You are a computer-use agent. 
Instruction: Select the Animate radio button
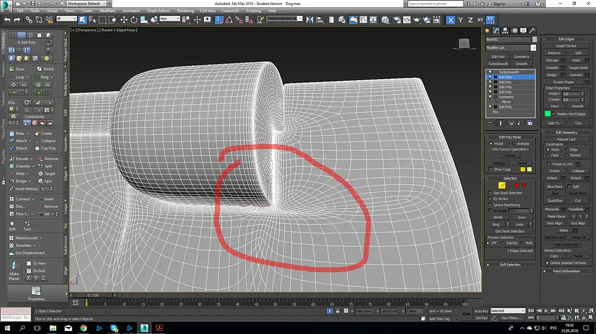514,144
